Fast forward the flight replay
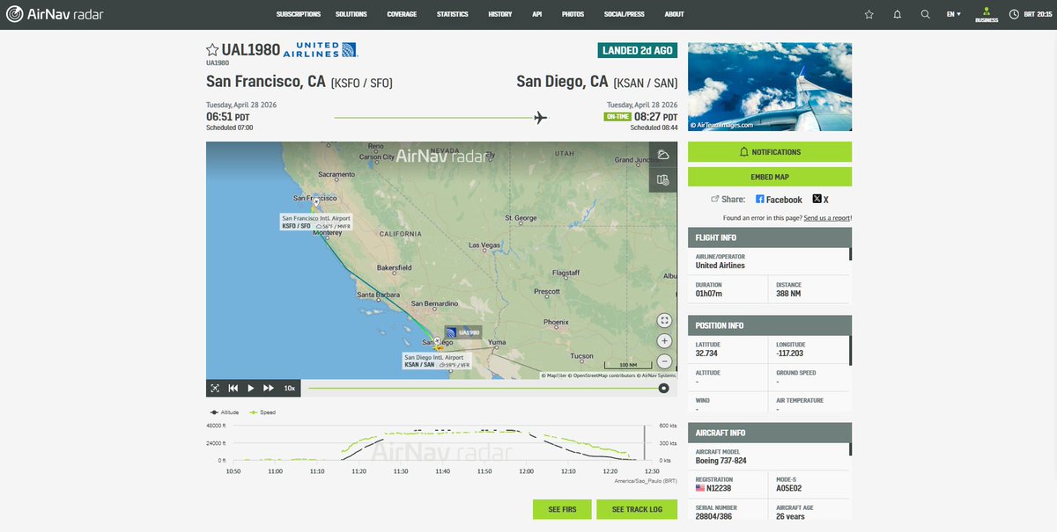 click(269, 388)
